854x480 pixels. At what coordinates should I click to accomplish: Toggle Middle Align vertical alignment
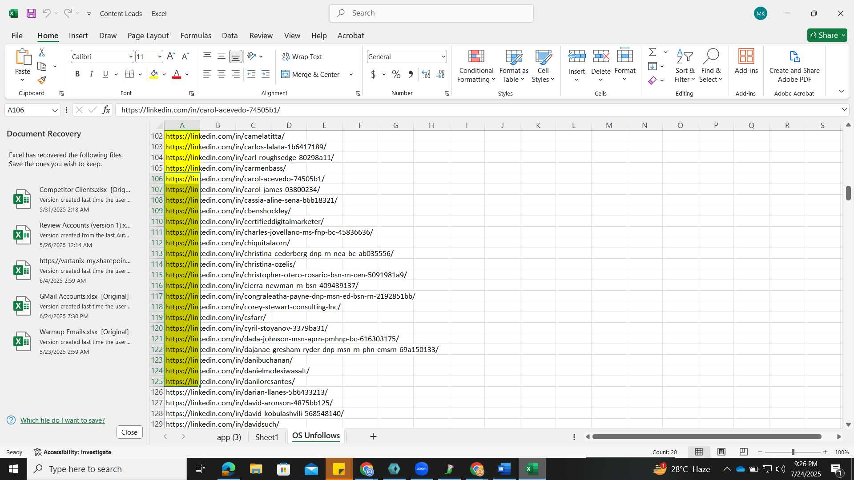tap(222, 56)
